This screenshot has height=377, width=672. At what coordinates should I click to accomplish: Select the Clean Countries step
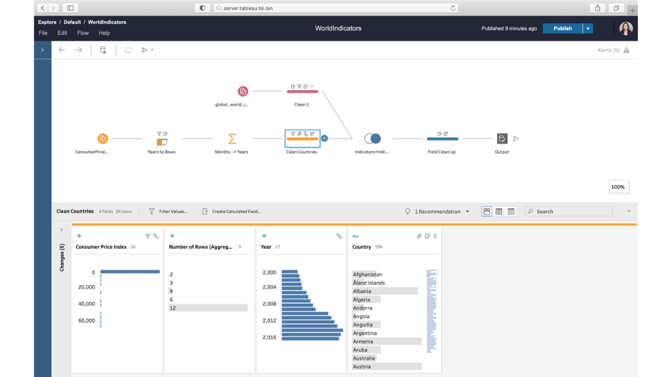click(302, 139)
